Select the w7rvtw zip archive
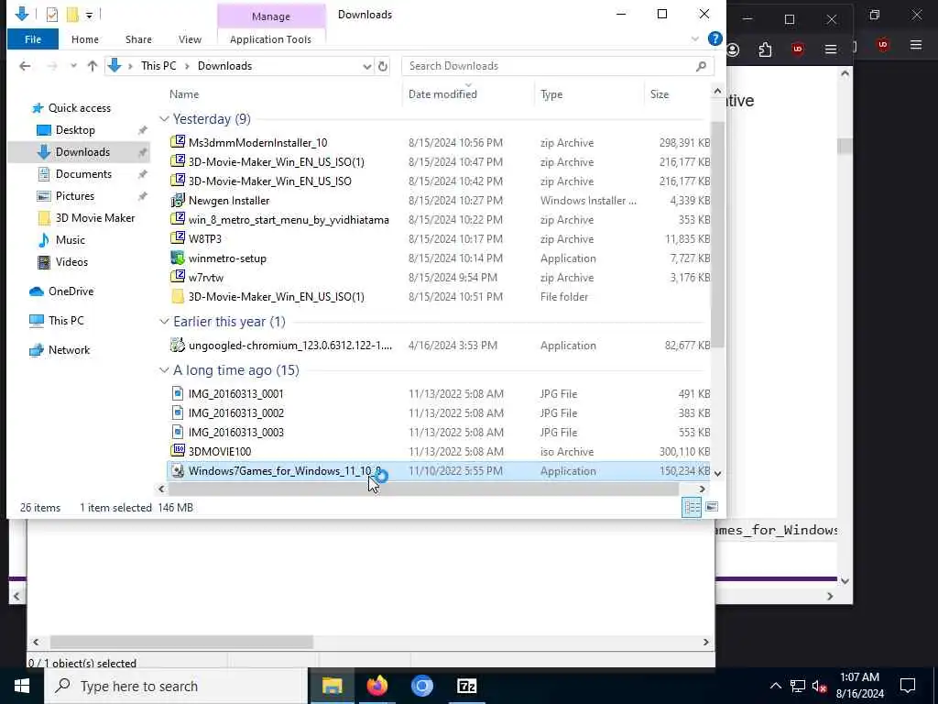 206,277
